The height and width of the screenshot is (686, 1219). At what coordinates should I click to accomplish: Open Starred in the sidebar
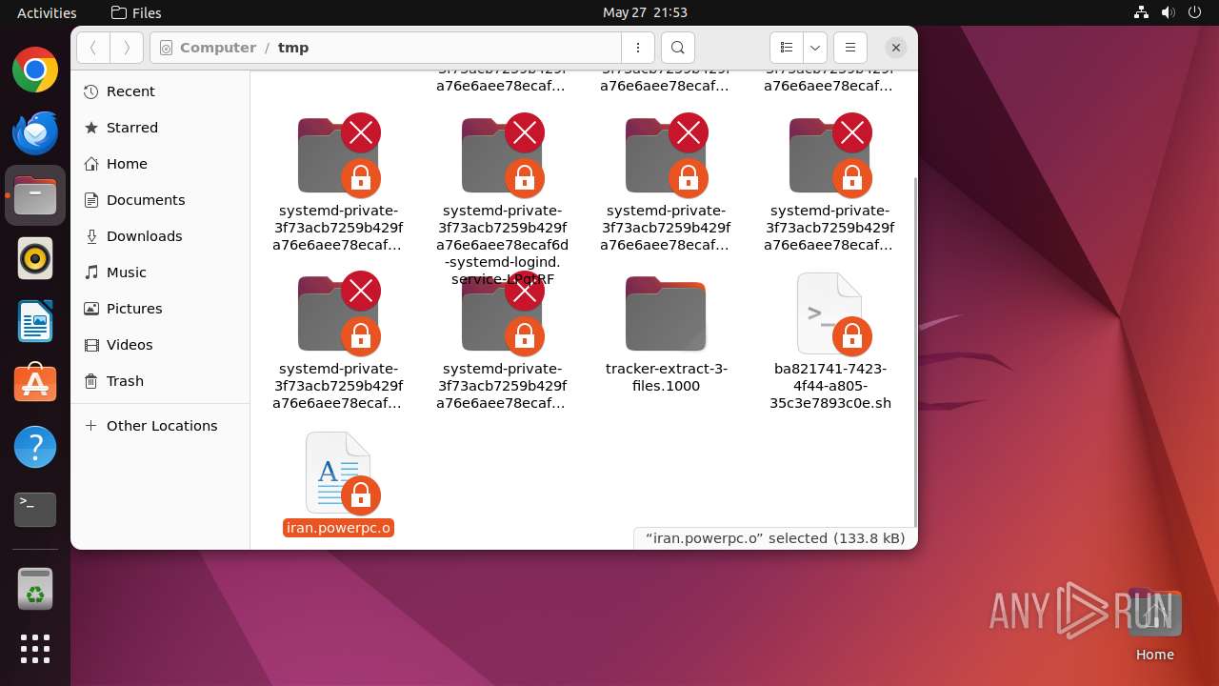160,128
